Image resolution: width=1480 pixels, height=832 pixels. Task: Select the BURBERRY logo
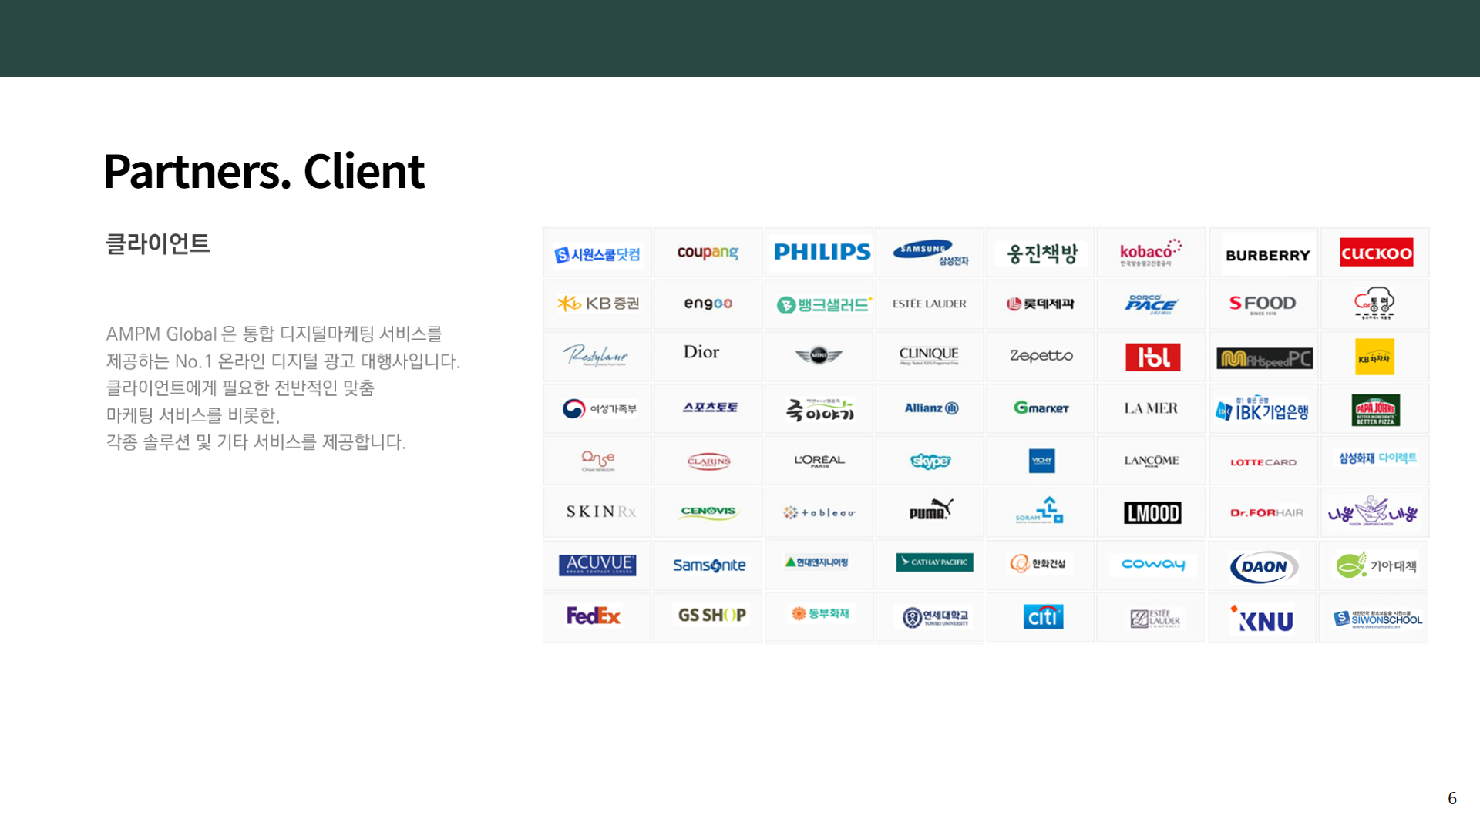pos(1267,255)
